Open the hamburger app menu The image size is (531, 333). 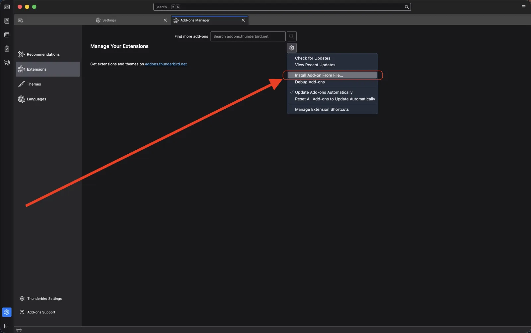click(x=523, y=7)
